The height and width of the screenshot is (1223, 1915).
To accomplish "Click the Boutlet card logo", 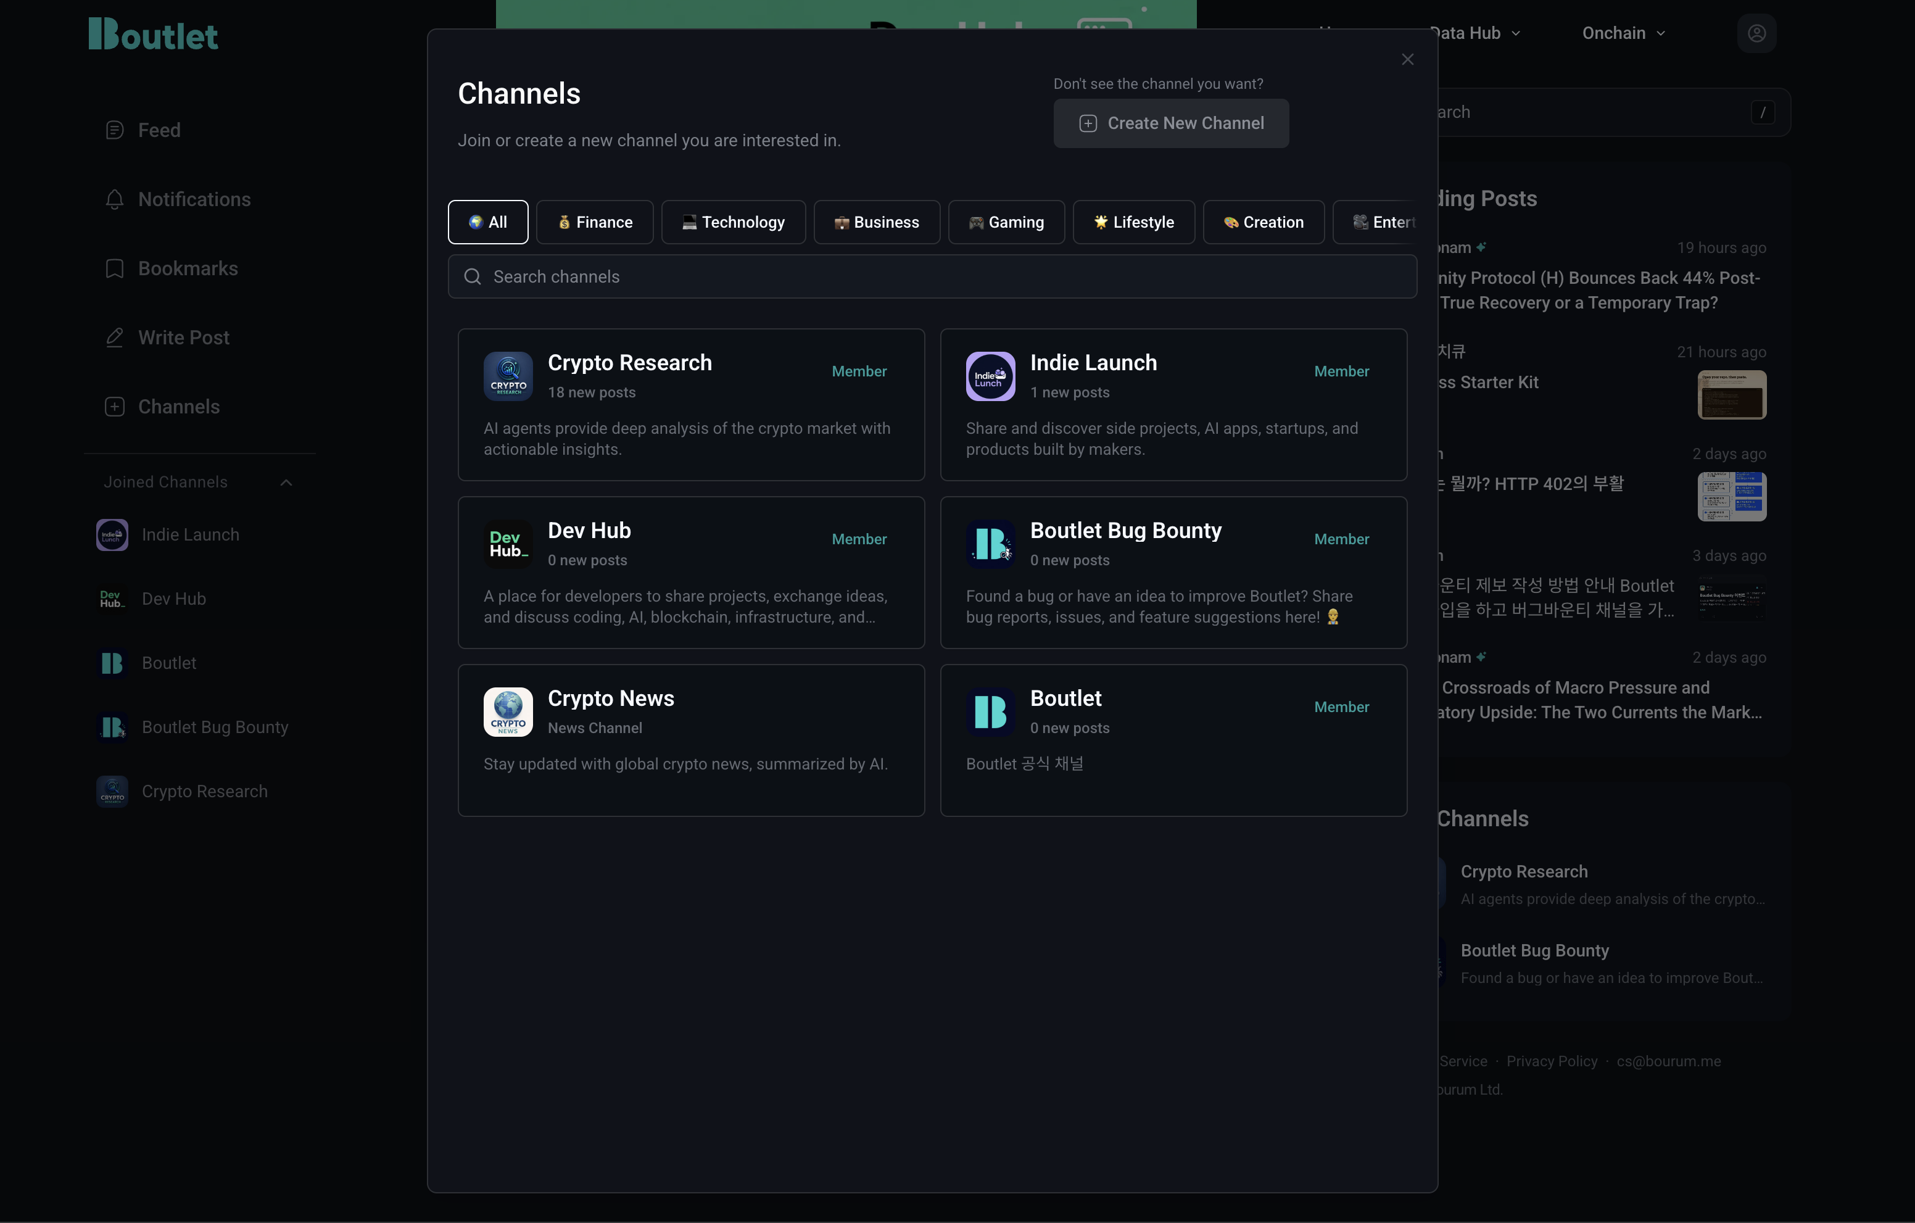I will pos(990,713).
